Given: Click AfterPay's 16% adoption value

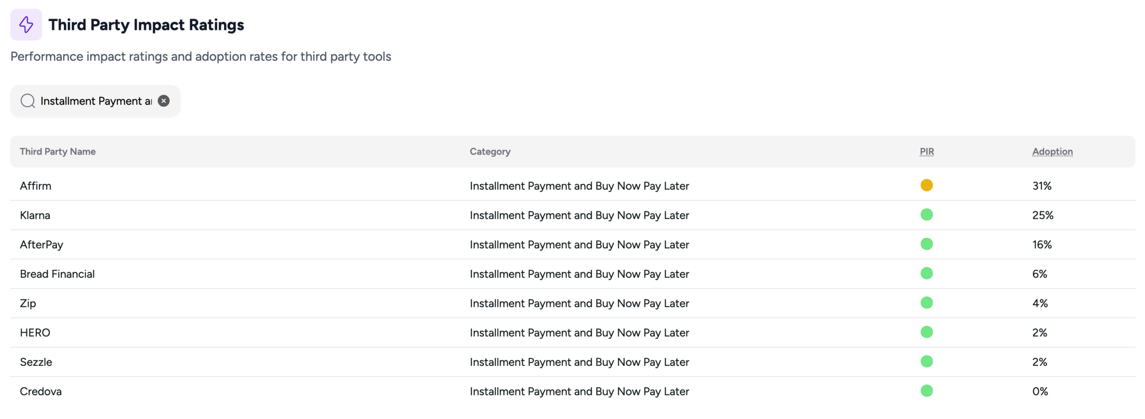Looking at the screenshot, I should (x=1042, y=245).
